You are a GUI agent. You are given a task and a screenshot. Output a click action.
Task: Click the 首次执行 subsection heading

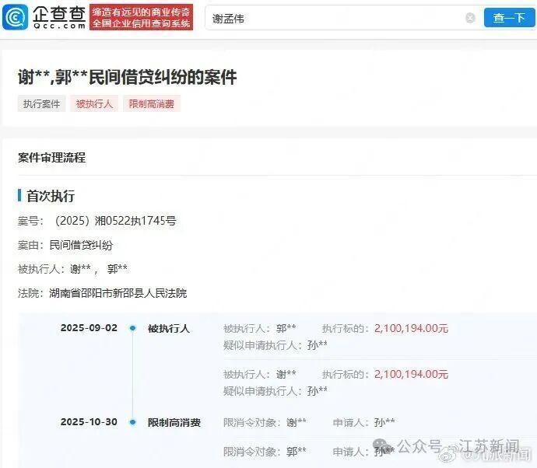click(51, 196)
